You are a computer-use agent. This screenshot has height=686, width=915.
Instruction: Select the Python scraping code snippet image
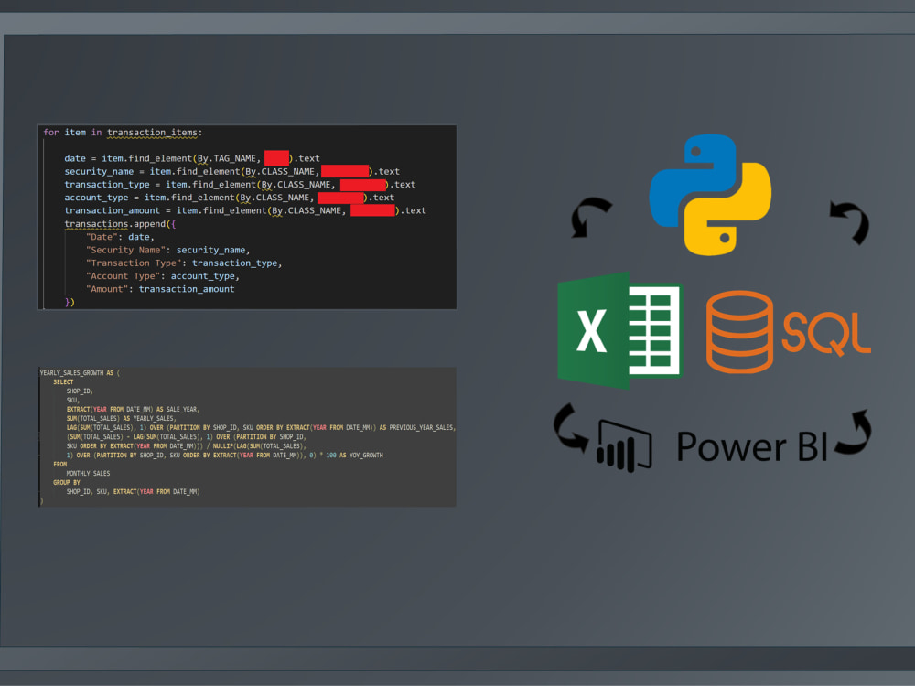click(x=247, y=217)
